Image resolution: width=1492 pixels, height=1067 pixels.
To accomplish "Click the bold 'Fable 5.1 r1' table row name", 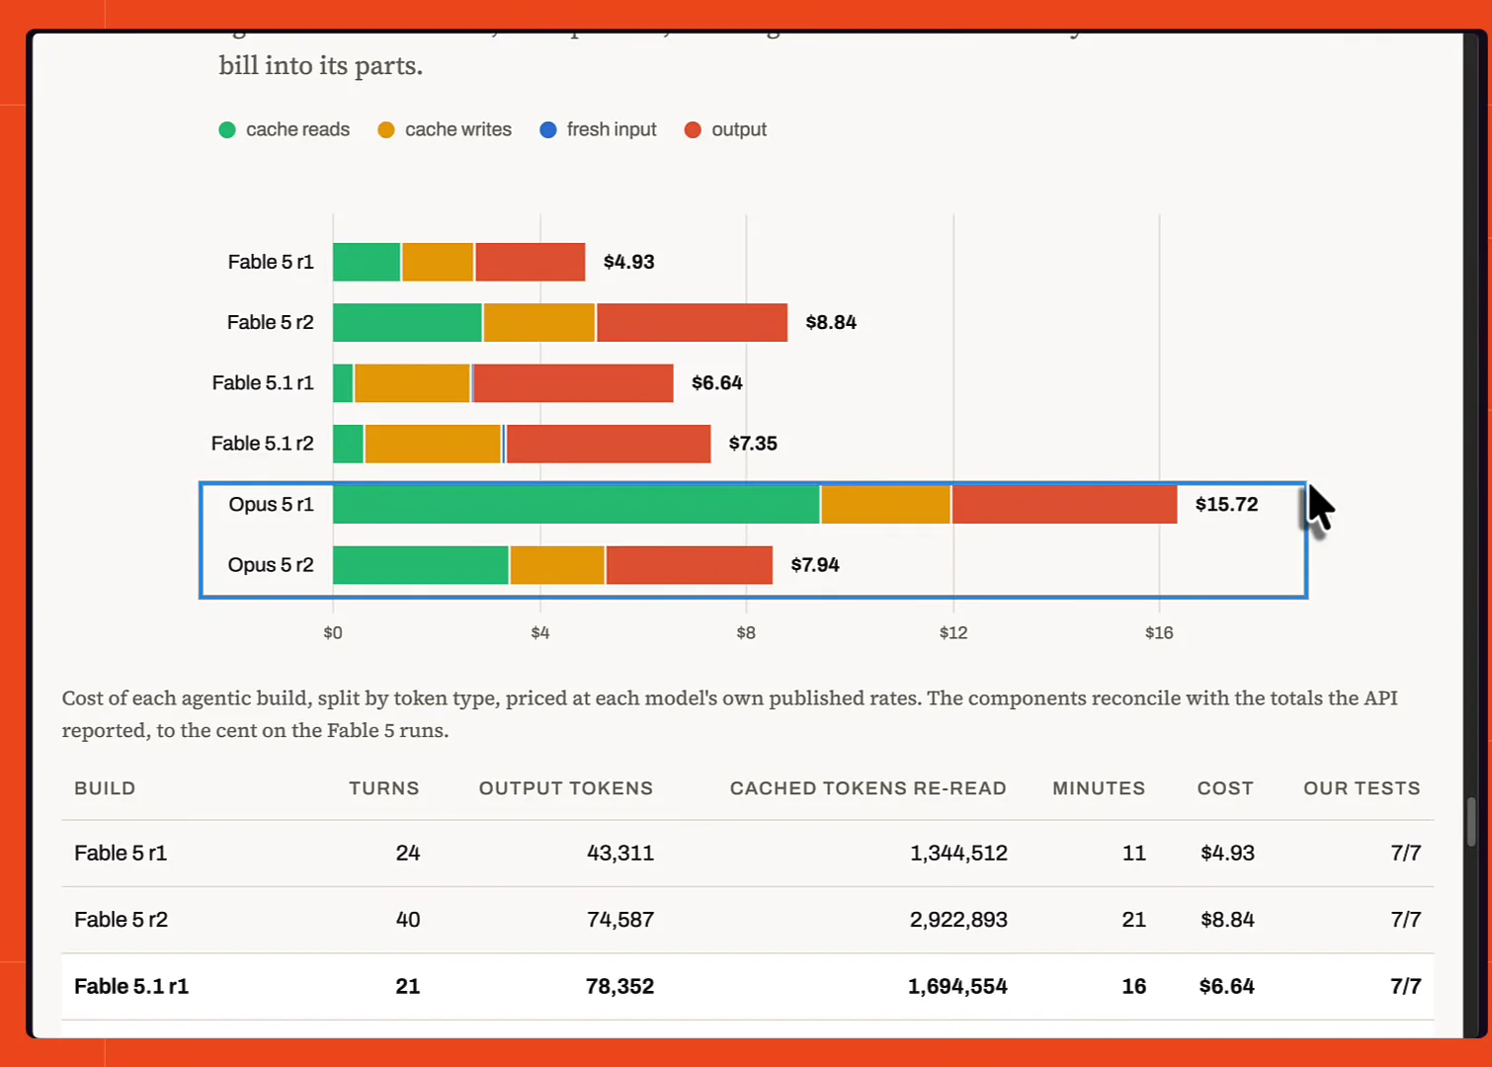I will pos(131,986).
